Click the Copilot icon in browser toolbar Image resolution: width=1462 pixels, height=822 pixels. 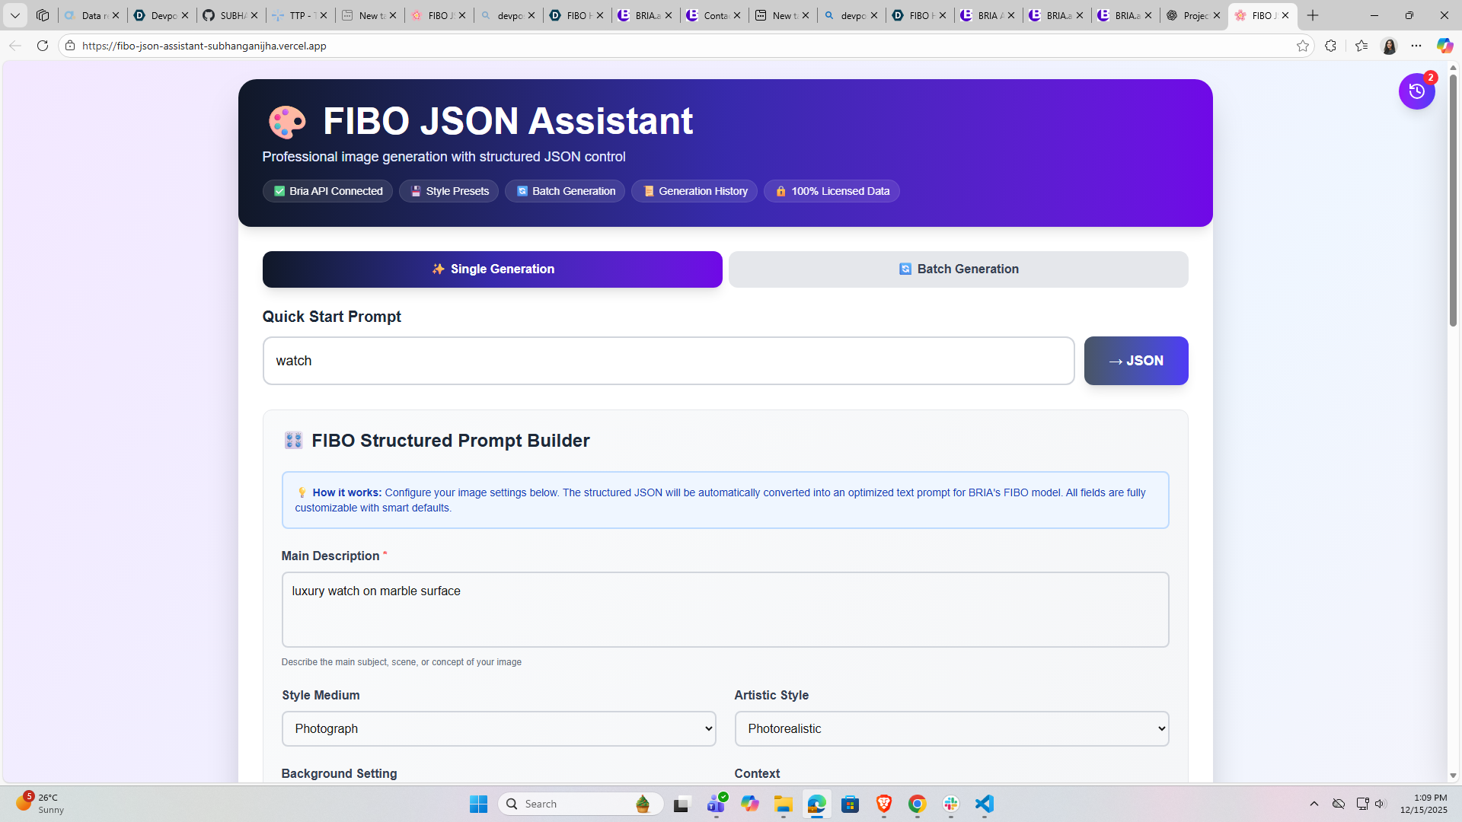click(1444, 46)
